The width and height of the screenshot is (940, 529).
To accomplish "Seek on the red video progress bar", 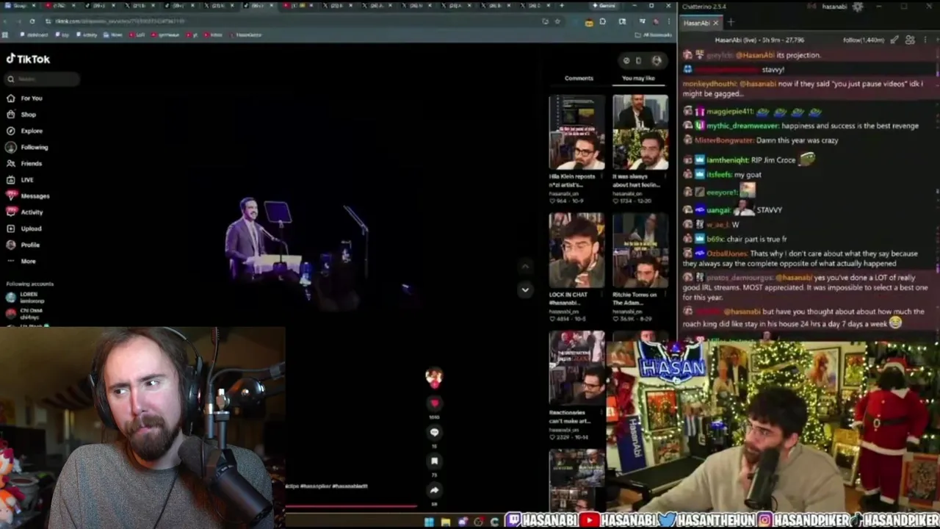I will pos(351,505).
